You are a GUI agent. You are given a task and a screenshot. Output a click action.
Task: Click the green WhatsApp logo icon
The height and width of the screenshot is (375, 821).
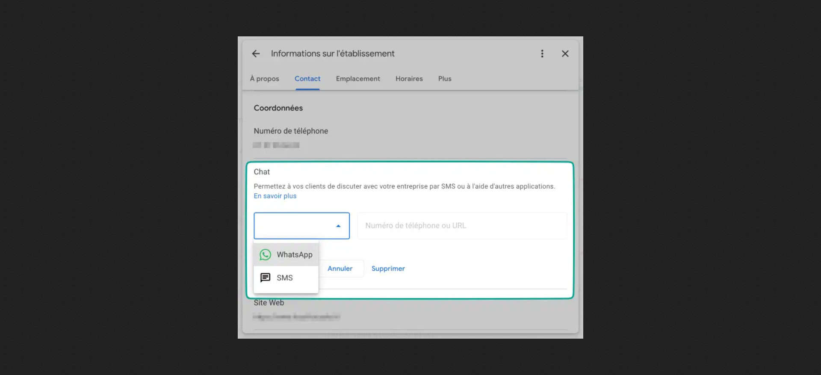coord(265,255)
